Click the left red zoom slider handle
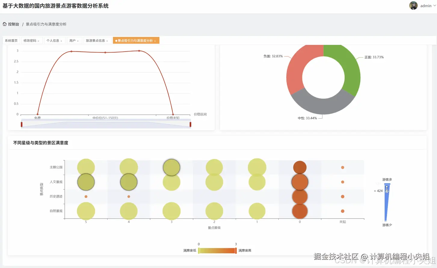Image resolution: width=437 pixels, height=268 pixels. click(22, 124)
